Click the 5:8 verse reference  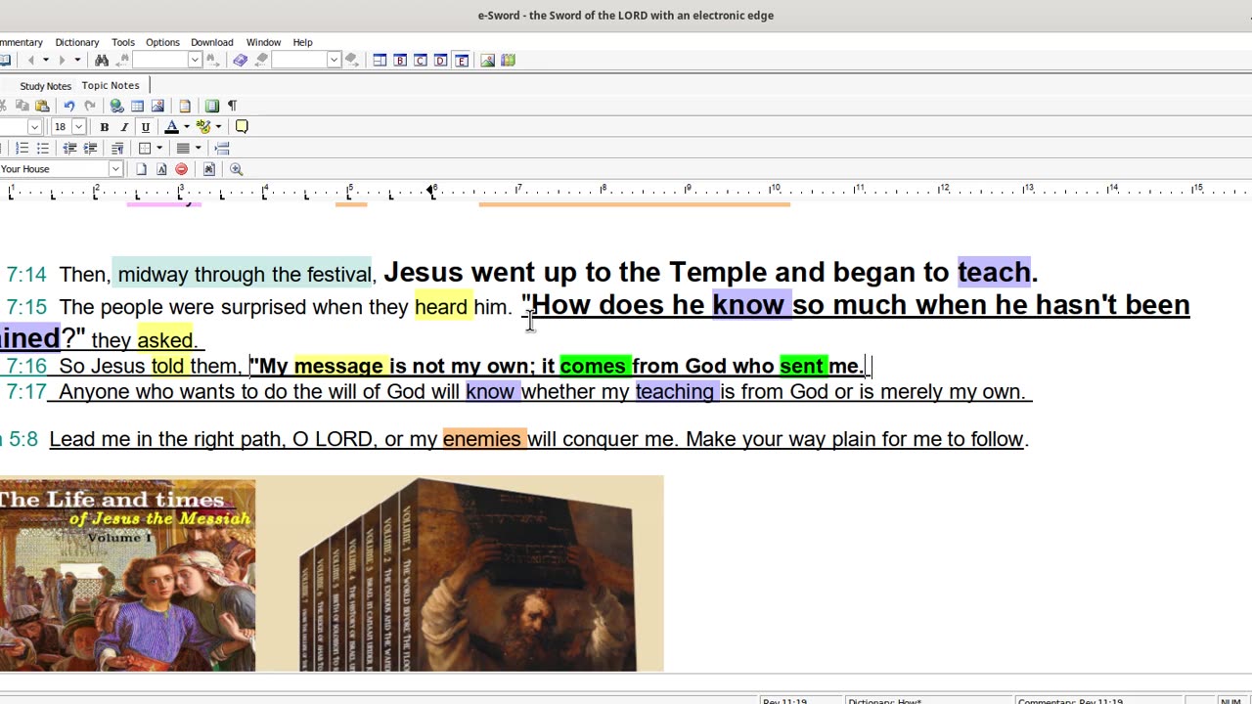22,440
